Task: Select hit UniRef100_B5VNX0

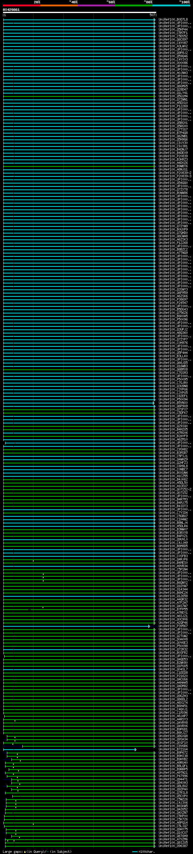Action: (173, 403)
